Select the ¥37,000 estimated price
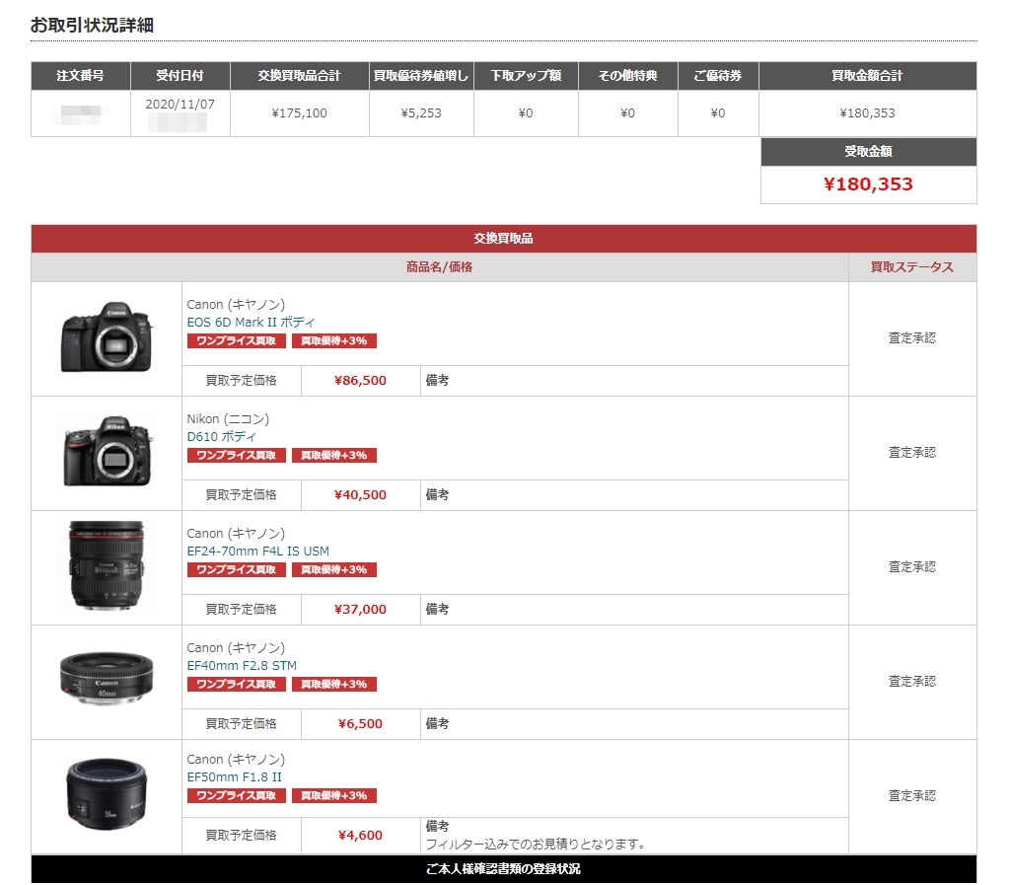Screen dimensions: 1010x885 tap(360, 610)
